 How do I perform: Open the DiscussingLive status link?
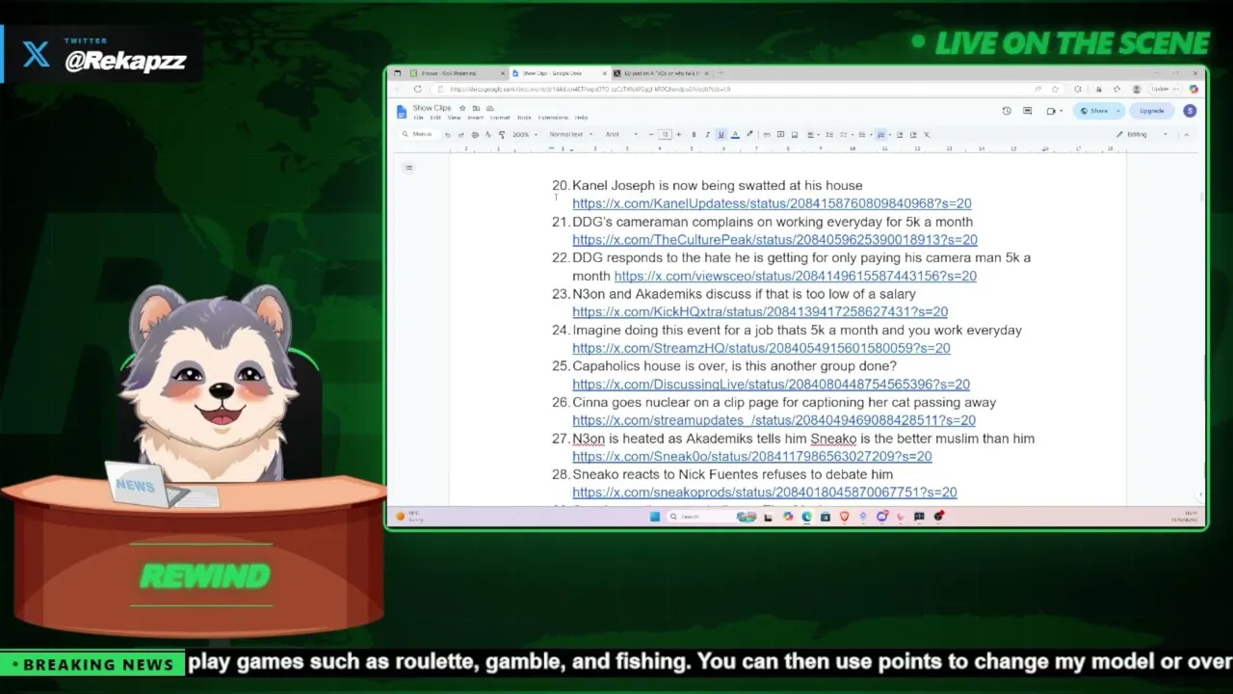click(771, 385)
